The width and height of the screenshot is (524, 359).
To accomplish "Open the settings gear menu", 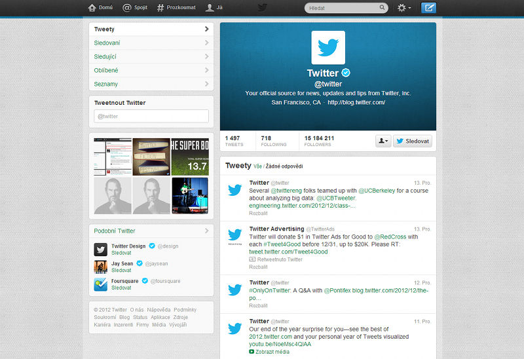I will (404, 8).
